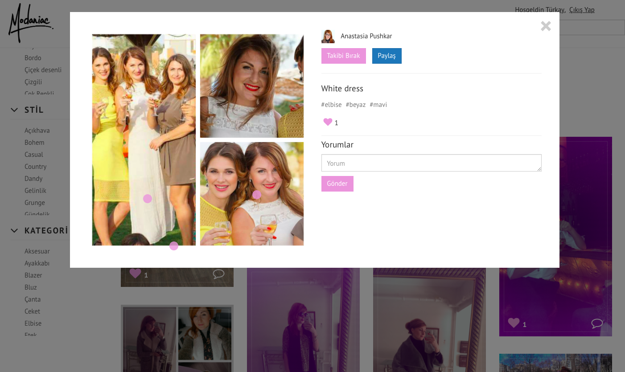Collapse the KATEGORİ filter section
625x372 pixels.
click(x=14, y=230)
